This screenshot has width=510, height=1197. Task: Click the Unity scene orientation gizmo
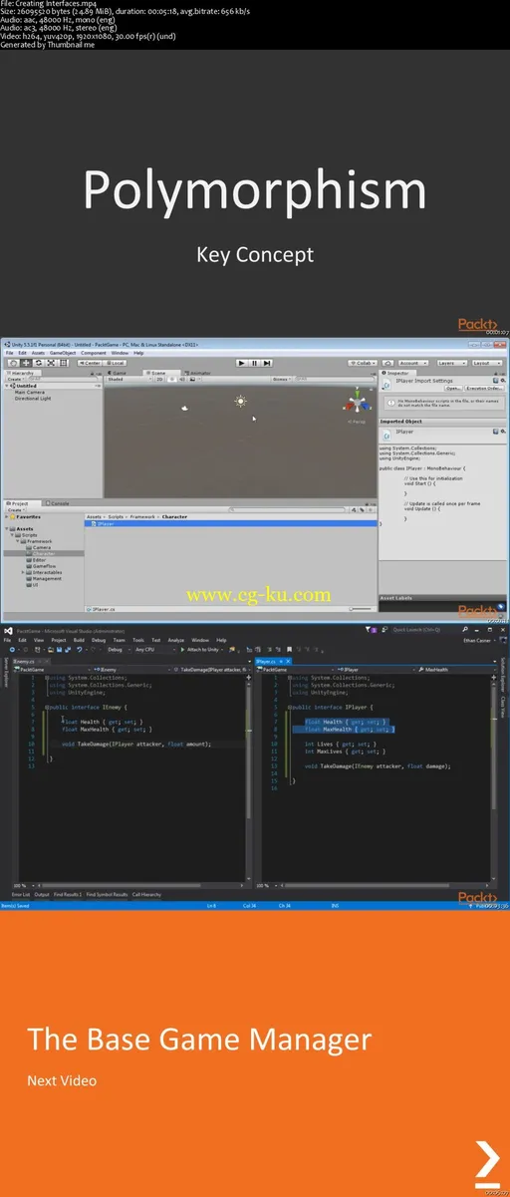pos(360,405)
